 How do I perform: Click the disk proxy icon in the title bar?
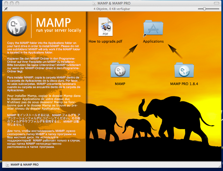pos(94,3)
